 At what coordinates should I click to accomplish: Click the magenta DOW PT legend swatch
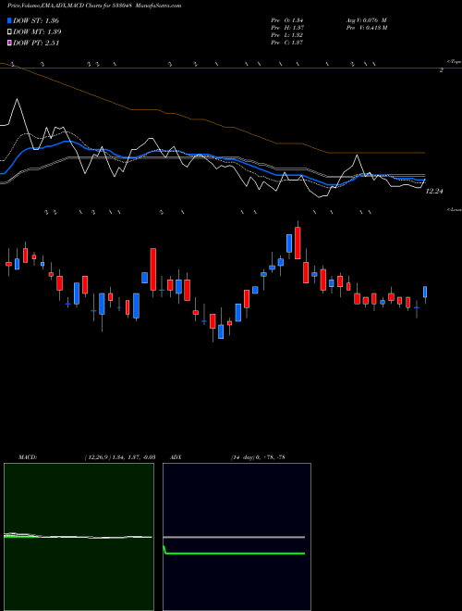[10, 44]
